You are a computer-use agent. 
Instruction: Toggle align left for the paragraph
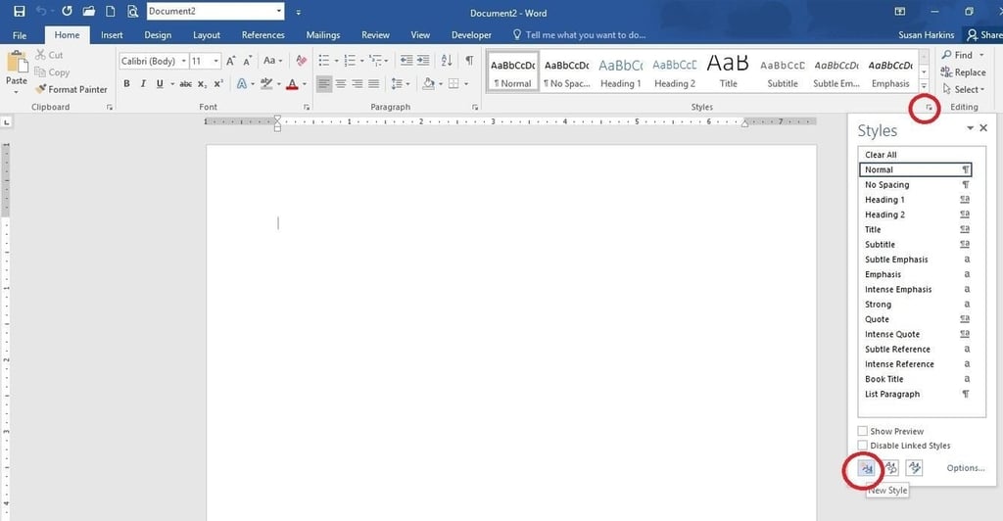click(x=324, y=84)
